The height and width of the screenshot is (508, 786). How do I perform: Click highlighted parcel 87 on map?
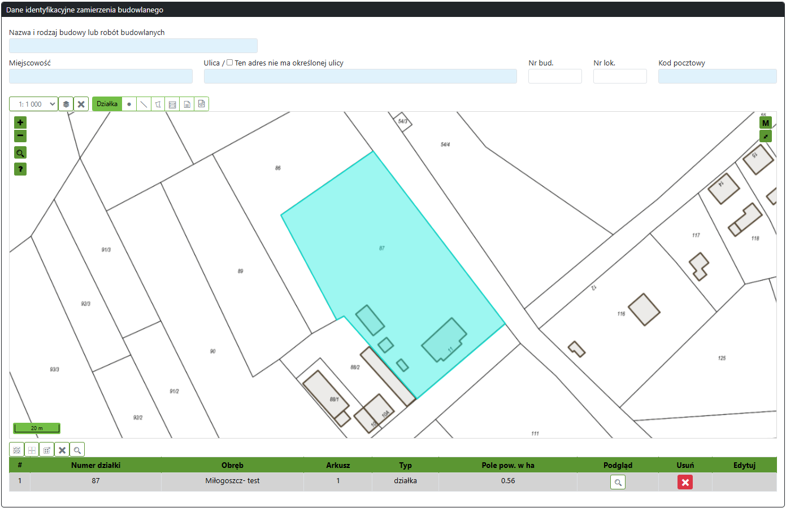pyautogui.click(x=390, y=260)
